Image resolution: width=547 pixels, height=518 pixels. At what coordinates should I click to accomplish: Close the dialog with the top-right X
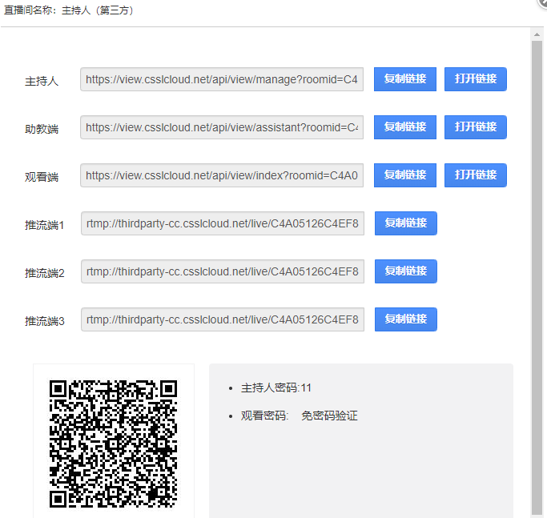pyautogui.click(x=543, y=2)
